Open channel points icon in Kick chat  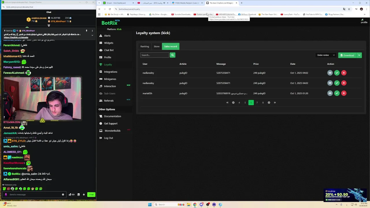click(71, 194)
